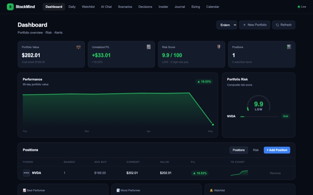This screenshot has width=313, height=195.
Task: Create a New Portfolio
Action: (255, 25)
